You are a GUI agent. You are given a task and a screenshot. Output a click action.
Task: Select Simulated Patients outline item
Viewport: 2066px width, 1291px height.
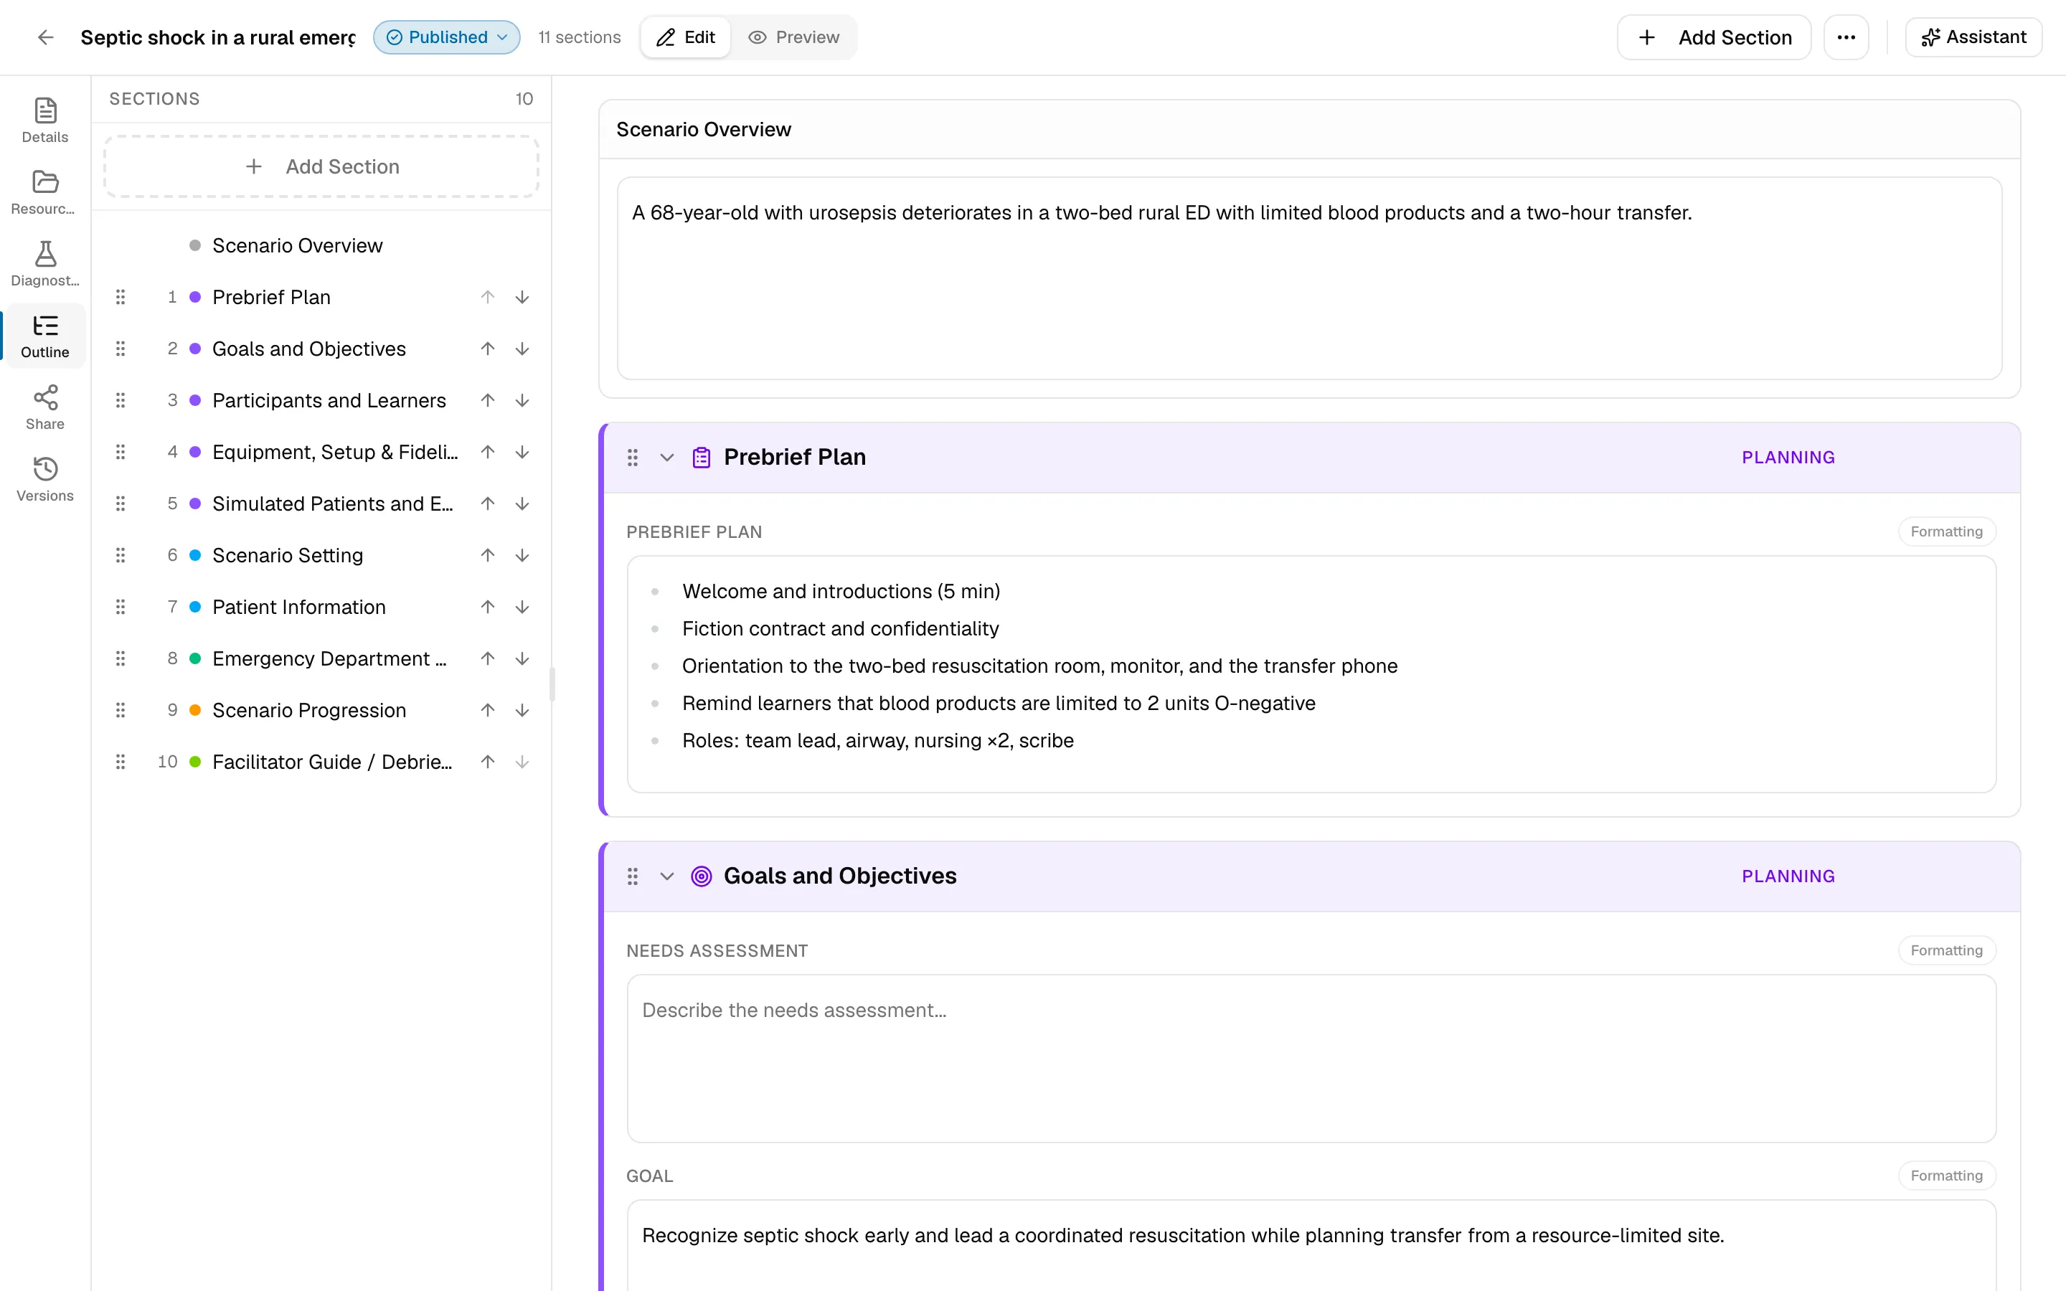point(333,503)
